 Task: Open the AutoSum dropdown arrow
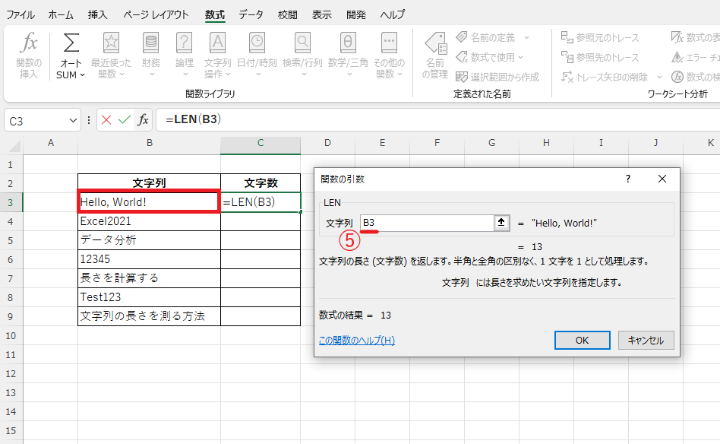tap(83, 75)
